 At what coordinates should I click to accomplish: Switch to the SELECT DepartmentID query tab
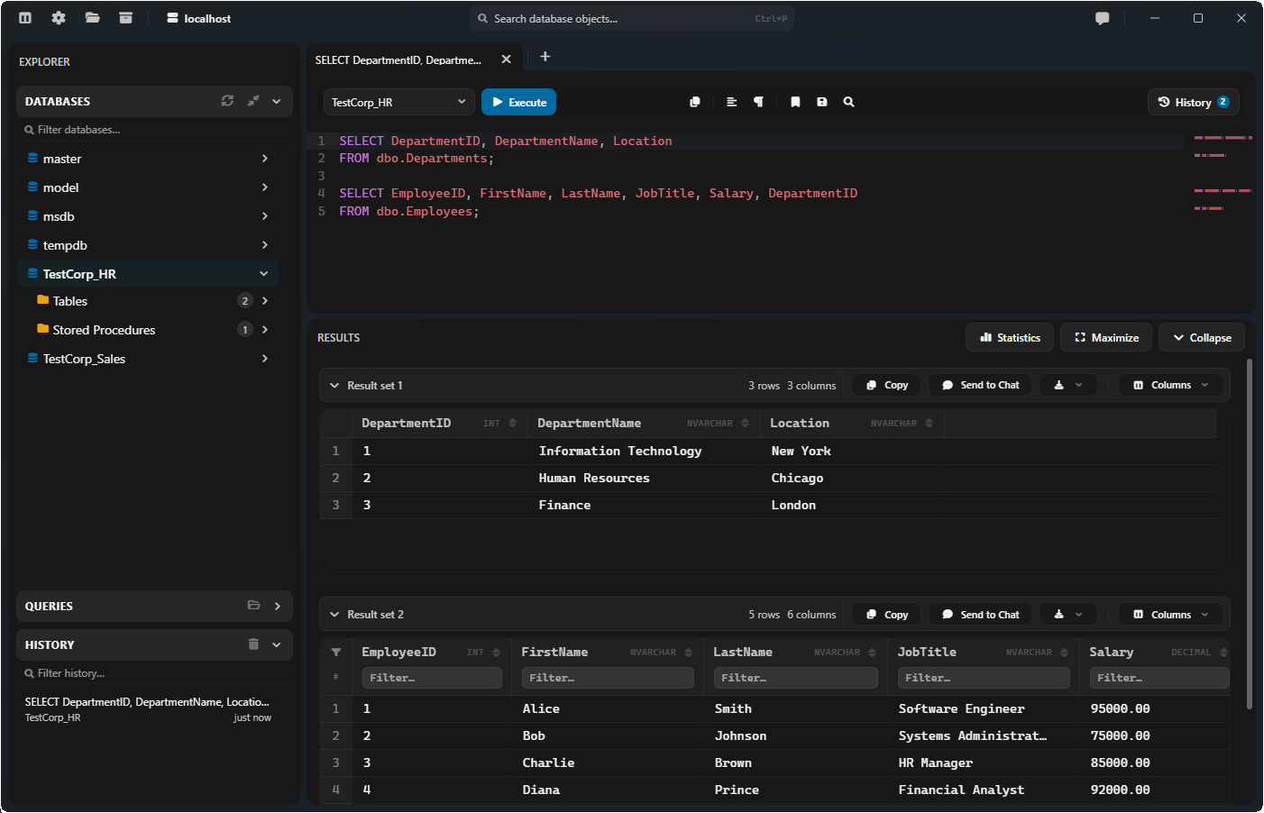(x=398, y=59)
